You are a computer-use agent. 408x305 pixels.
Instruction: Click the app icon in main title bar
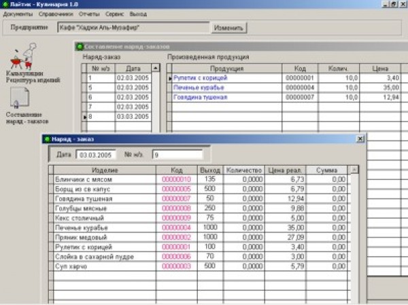click(x=5, y=4)
